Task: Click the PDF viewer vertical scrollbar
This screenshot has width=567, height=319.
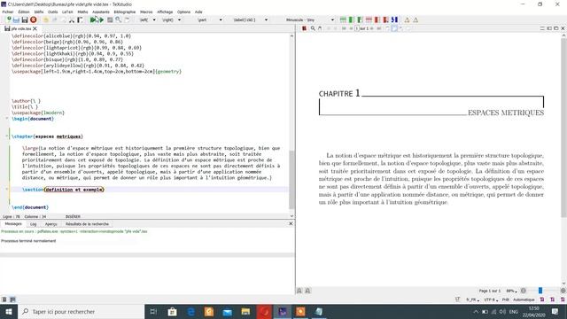Action: click(563, 127)
